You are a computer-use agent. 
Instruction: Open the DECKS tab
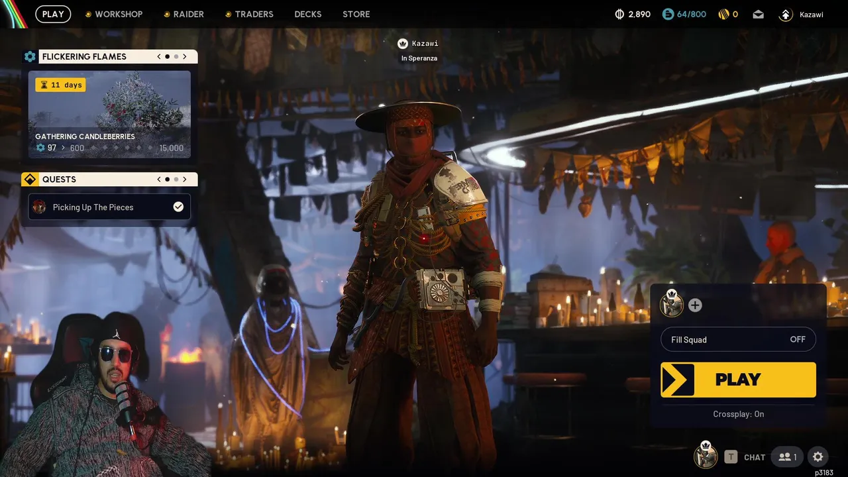point(308,14)
